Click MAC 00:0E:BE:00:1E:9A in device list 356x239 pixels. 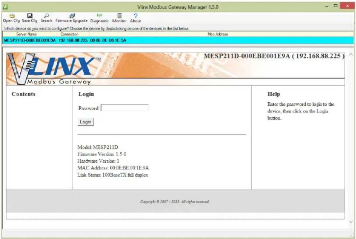[108, 40]
